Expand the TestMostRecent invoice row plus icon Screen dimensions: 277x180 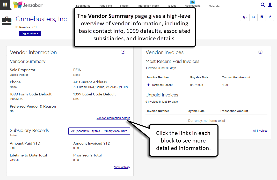[148, 85]
